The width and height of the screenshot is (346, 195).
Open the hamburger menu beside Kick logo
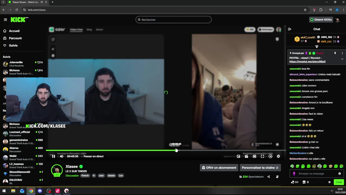tap(5, 19)
